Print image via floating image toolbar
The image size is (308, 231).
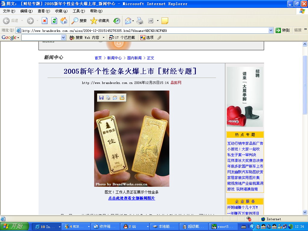click(x=108, y=98)
